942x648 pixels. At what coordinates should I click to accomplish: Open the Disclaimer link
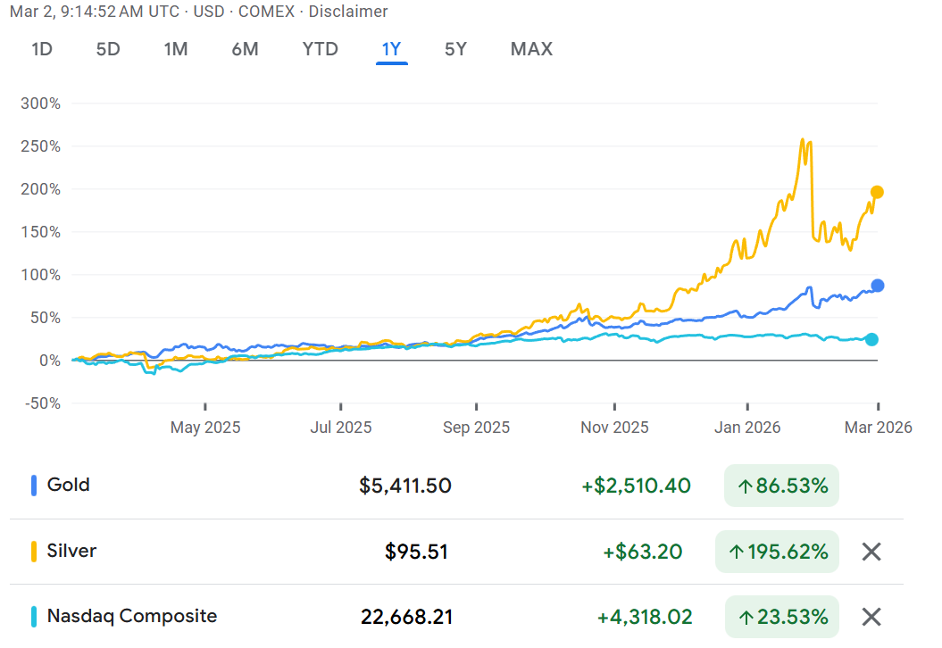[348, 12]
